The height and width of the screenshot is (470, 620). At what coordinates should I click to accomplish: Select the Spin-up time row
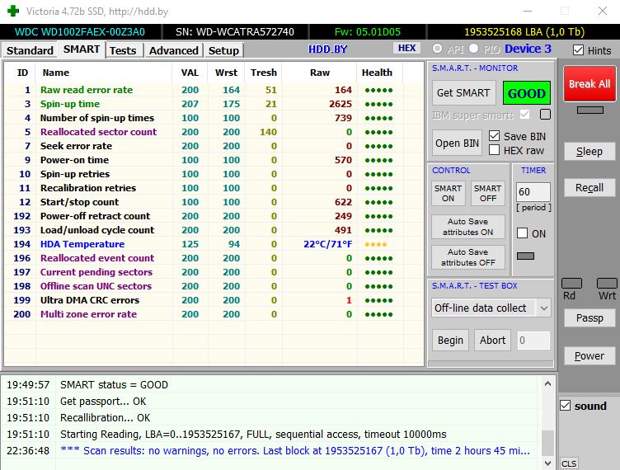[x=214, y=104]
